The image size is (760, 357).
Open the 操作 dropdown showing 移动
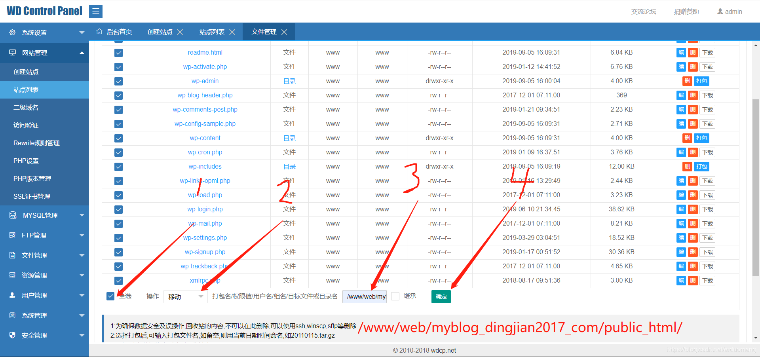186,296
